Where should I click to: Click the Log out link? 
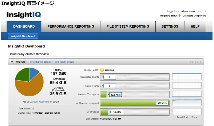pos(202,11)
